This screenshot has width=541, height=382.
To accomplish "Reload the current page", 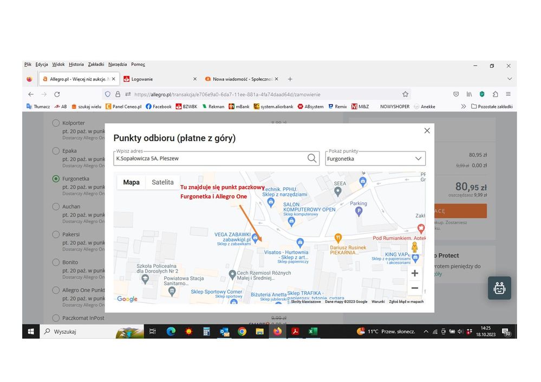I will [57, 94].
